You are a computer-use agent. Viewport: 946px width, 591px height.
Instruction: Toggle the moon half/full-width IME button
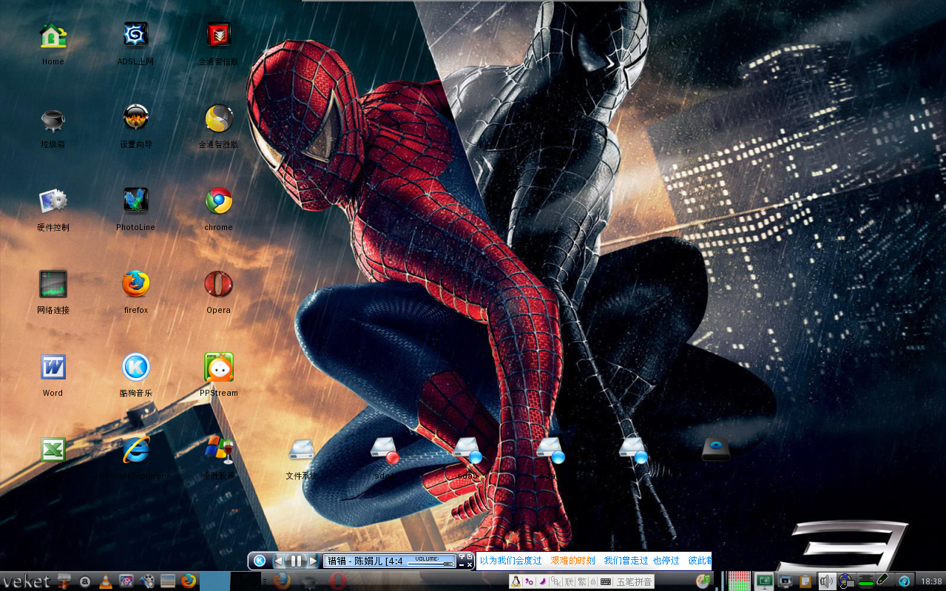[x=543, y=582]
